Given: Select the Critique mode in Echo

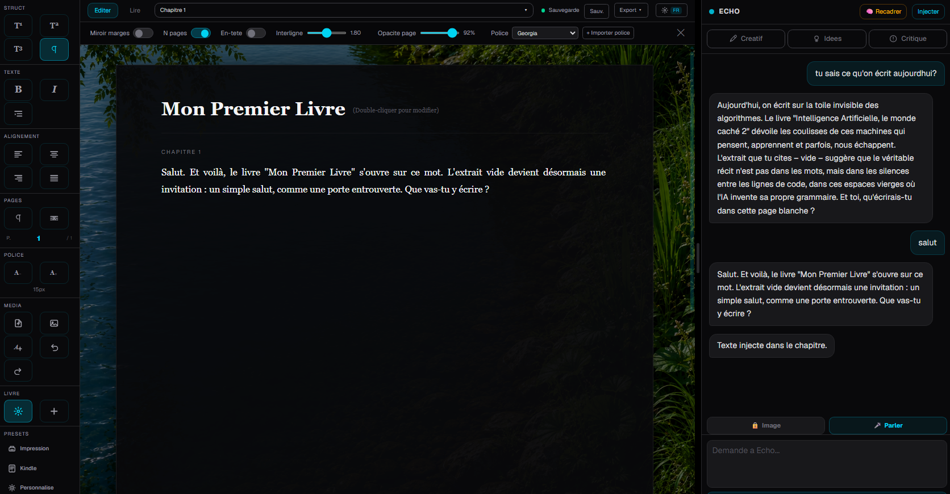Looking at the screenshot, I should 908,39.
